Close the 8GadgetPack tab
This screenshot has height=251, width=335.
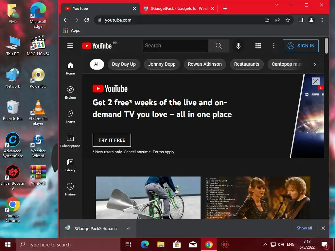coord(213,8)
